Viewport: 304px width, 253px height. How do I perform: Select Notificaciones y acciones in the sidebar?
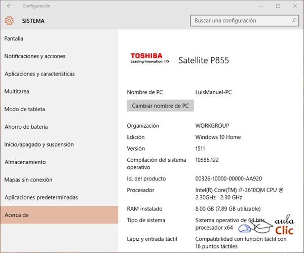[x=35, y=56]
